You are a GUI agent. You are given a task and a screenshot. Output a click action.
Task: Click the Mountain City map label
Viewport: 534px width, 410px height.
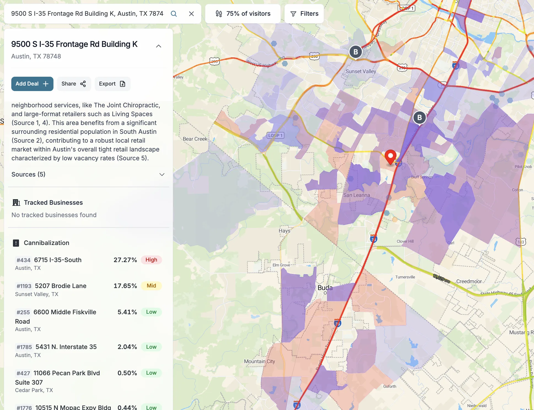point(260,361)
